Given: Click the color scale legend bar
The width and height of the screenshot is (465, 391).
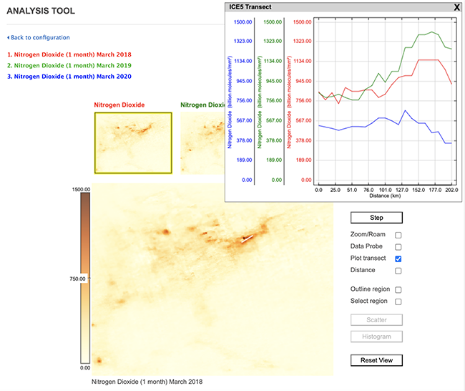Looking at the screenshot, I should click(x=84, y=279).
